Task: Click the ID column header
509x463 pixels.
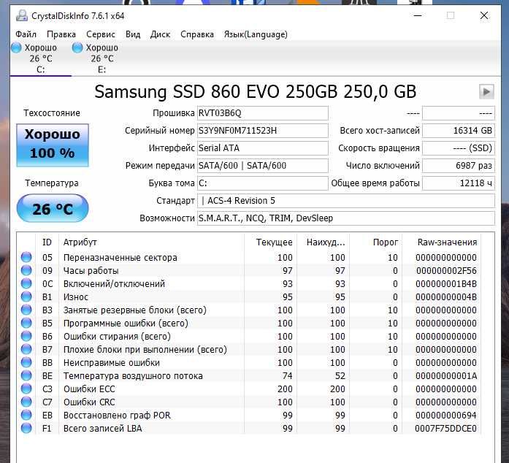Action: coord(47,242)
